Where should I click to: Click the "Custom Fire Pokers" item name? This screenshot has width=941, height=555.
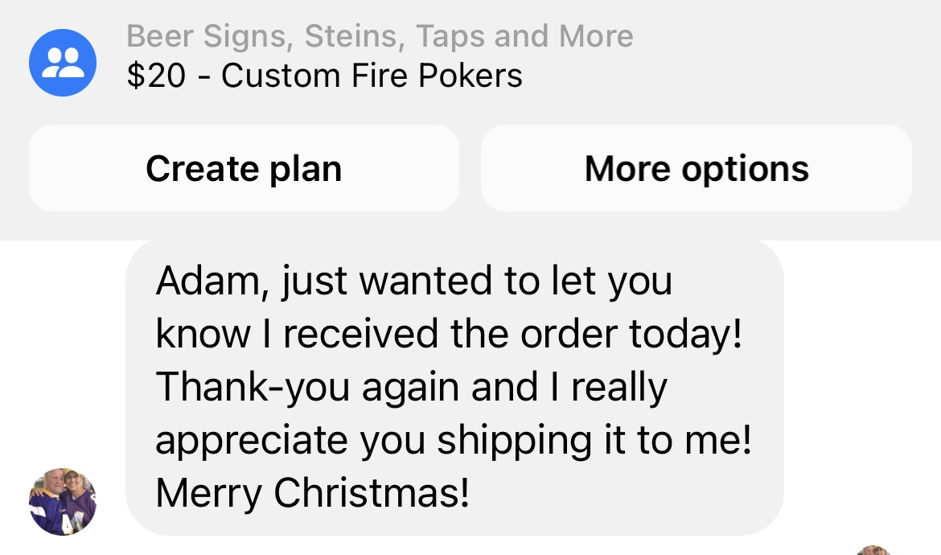click(x=372, y=76)
